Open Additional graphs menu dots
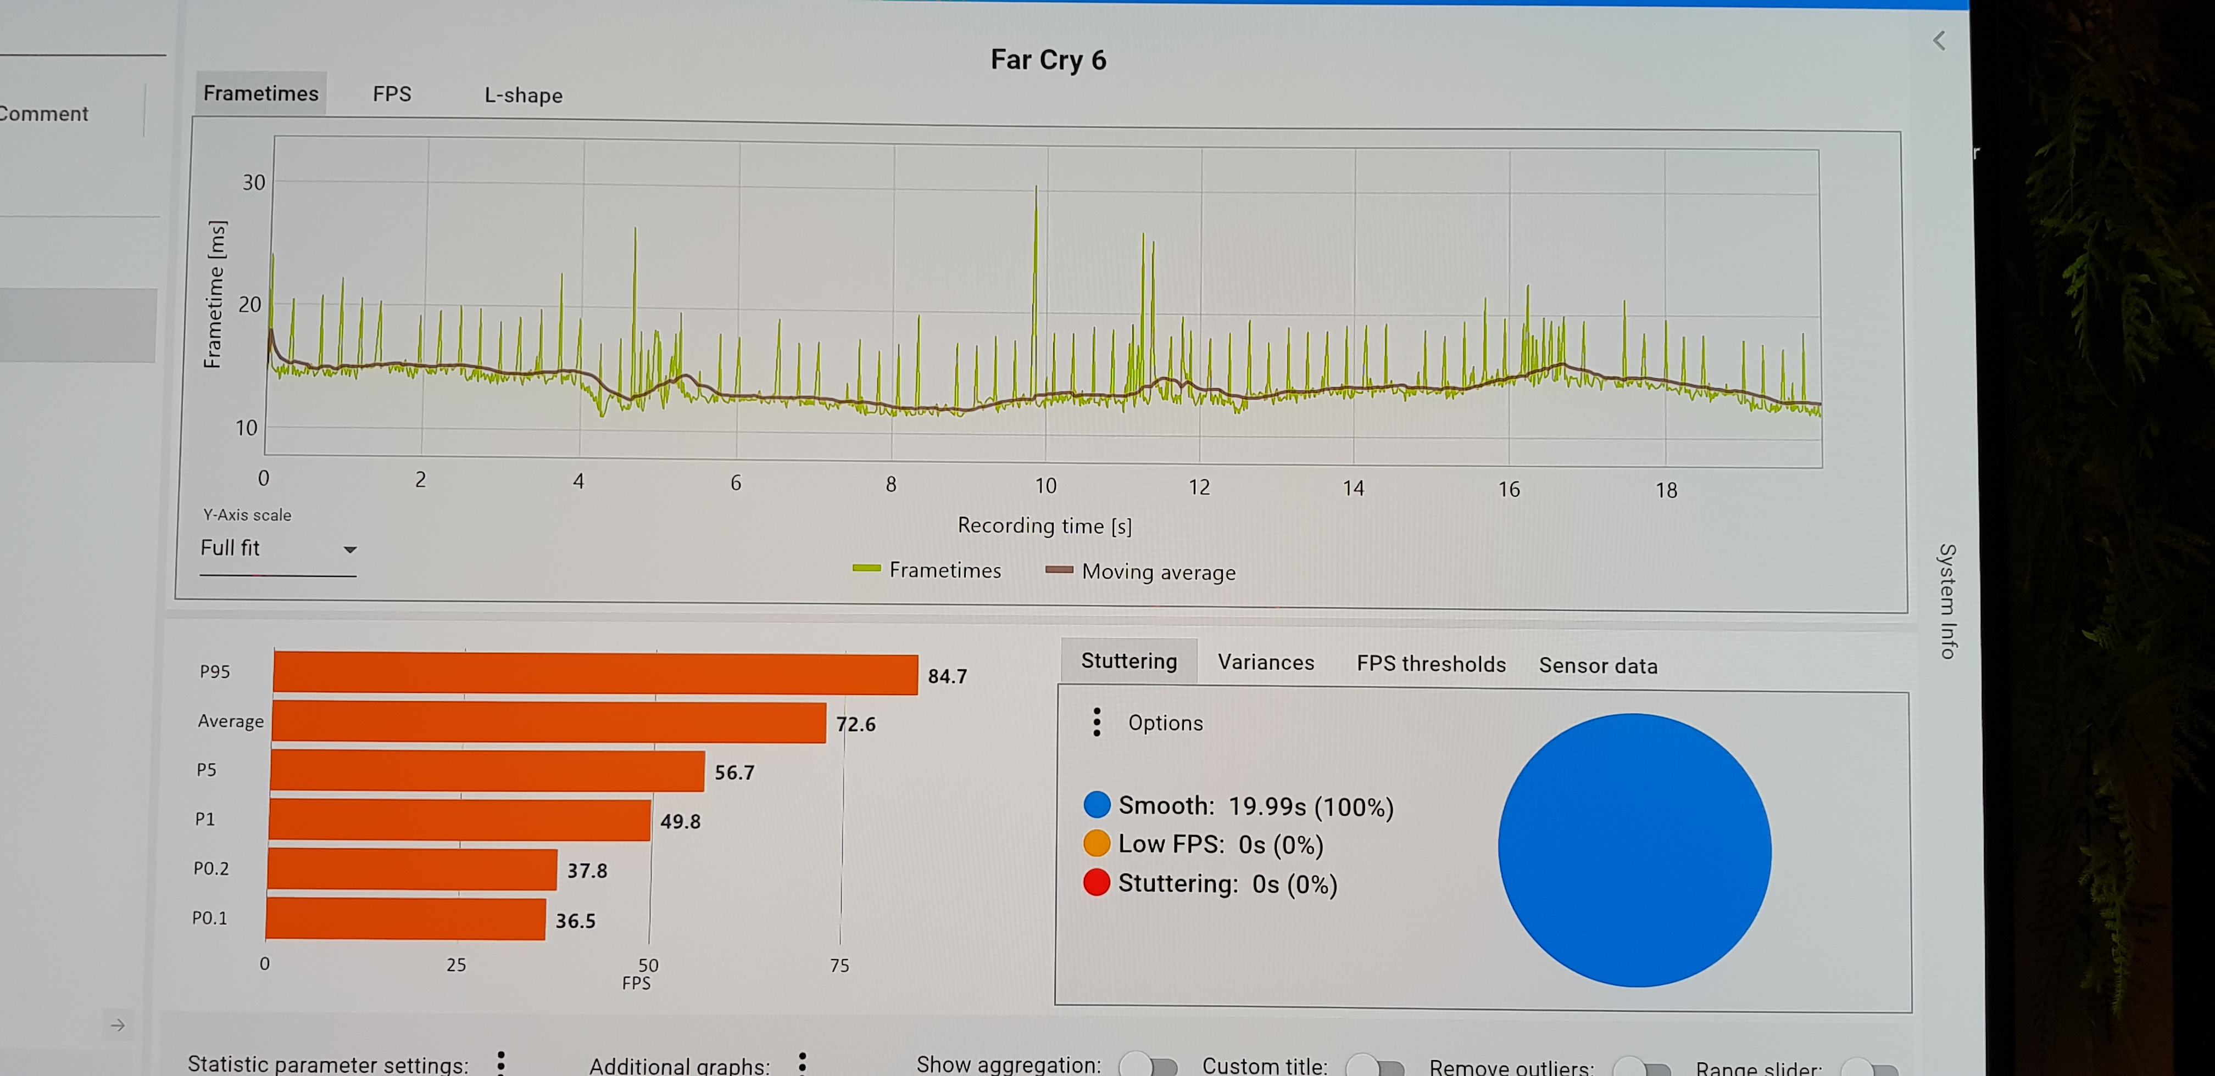Image resolution: width=2215 pixels, height=1076 pixels. tap(802, 1064)
